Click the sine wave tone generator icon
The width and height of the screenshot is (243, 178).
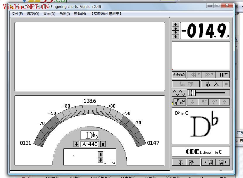pos(179,93)
